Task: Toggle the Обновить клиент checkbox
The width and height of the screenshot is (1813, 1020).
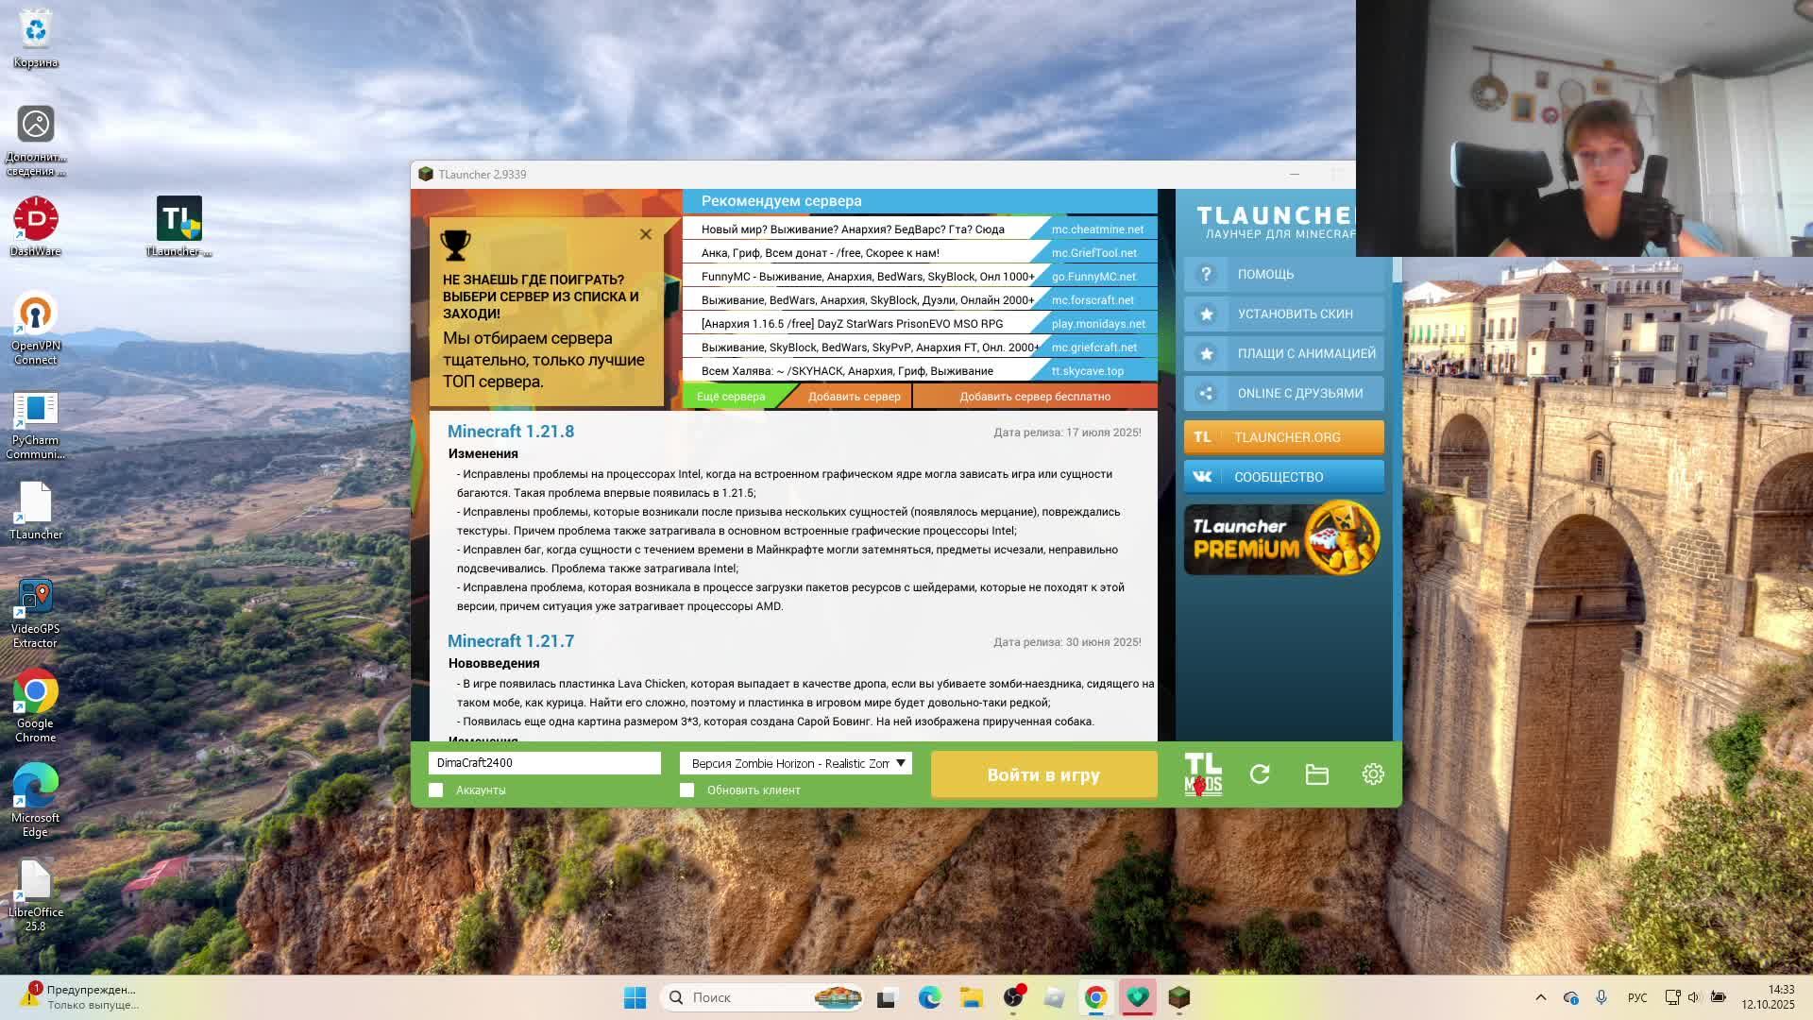Action: coord(687,790)
